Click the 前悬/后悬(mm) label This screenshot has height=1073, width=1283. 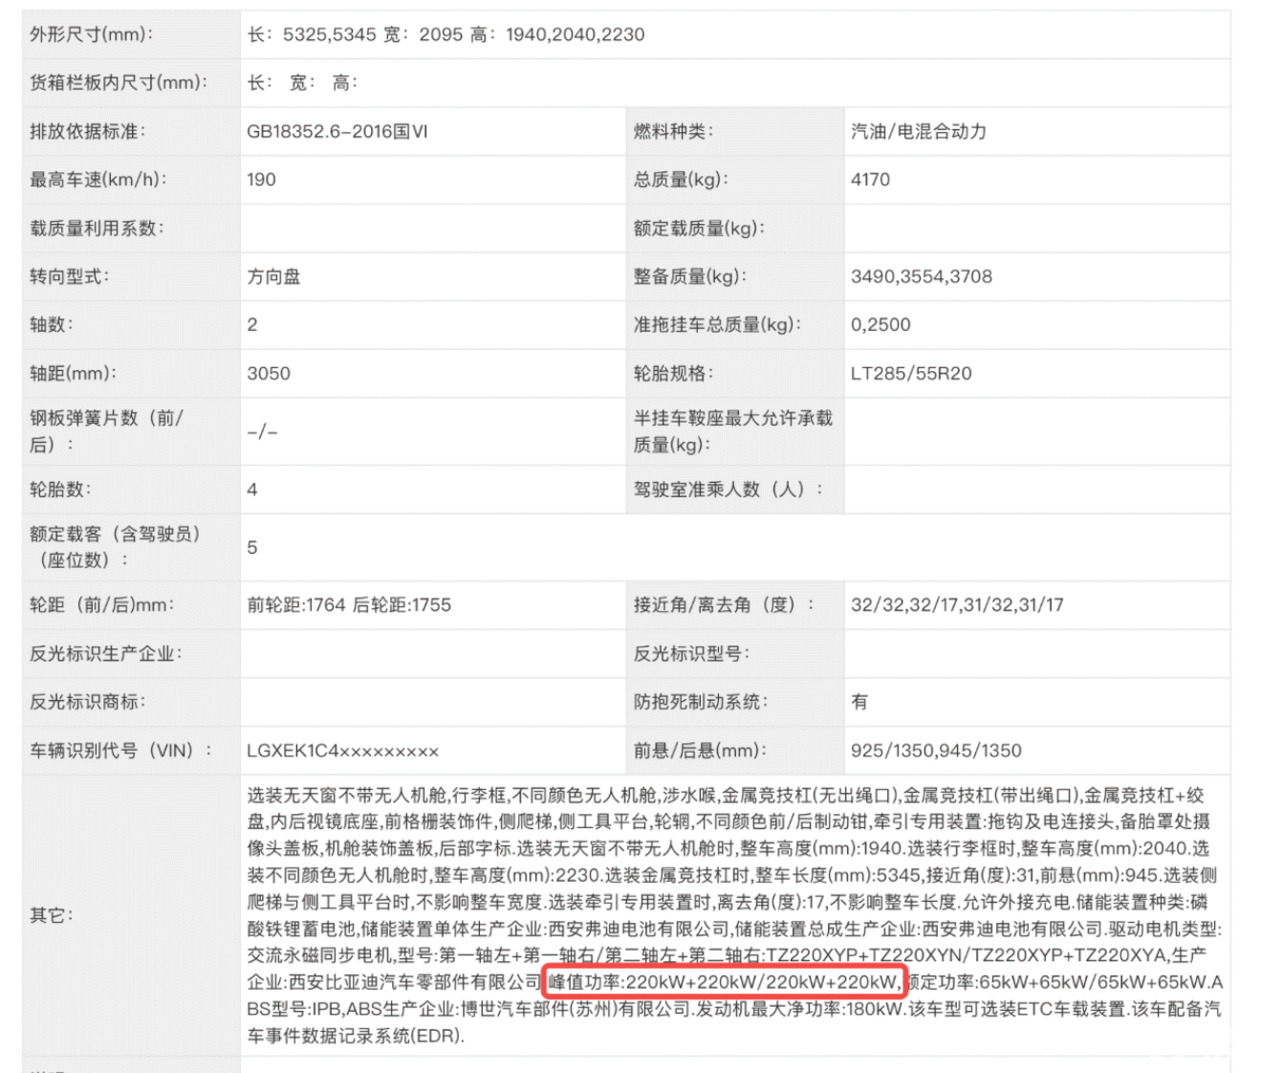(700, 751)
